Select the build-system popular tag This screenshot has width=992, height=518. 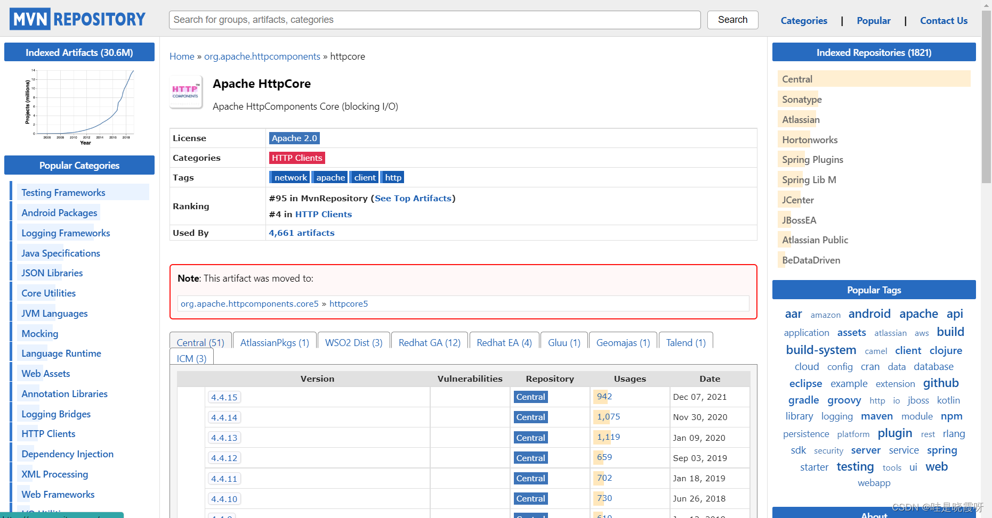pyautogui.click(x=821, y=350)
